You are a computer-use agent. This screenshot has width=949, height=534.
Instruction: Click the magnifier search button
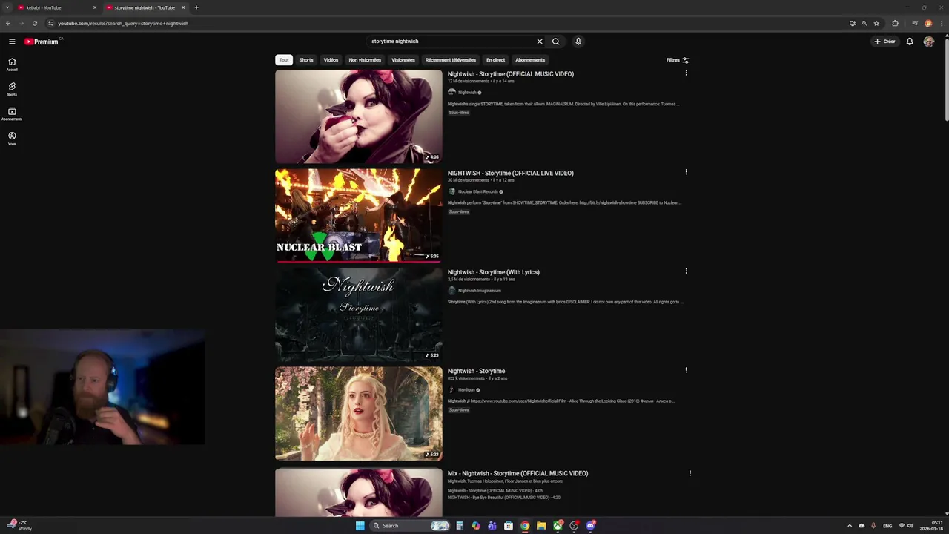[x=555, y=42]
